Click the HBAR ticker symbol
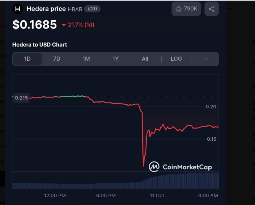This screenshot has height=205, width=255. click(x=75, y=9)
